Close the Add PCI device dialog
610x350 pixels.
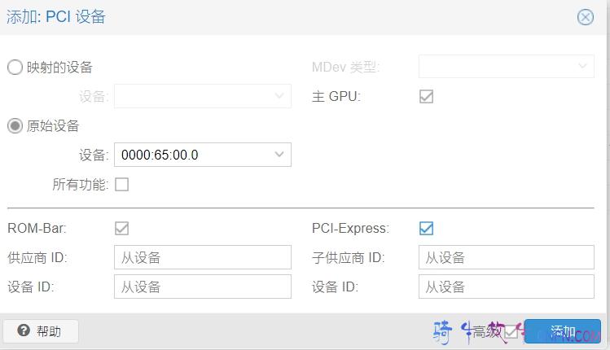click(585, 17)
